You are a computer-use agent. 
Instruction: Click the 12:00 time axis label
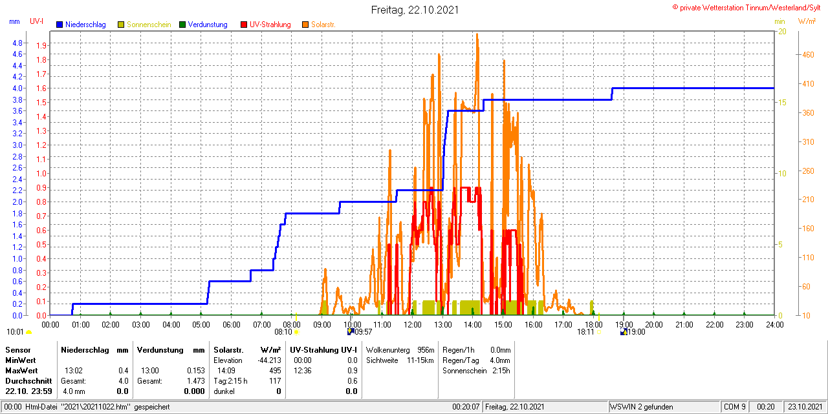point(412,324)
